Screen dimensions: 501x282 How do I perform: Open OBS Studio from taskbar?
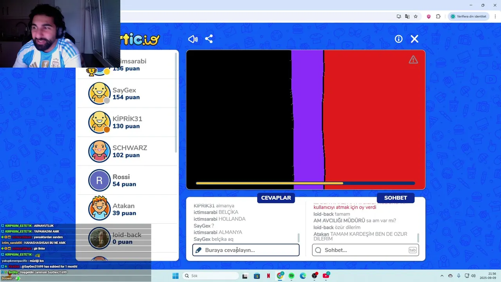pos(314,276)
